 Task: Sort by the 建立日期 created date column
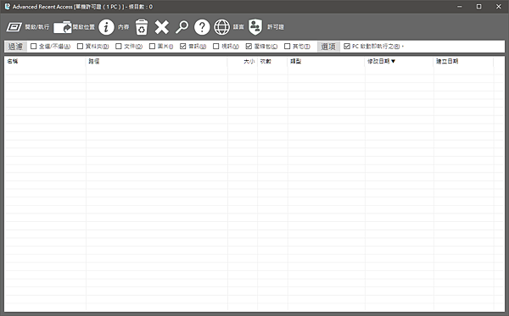(x=463, y=61)
